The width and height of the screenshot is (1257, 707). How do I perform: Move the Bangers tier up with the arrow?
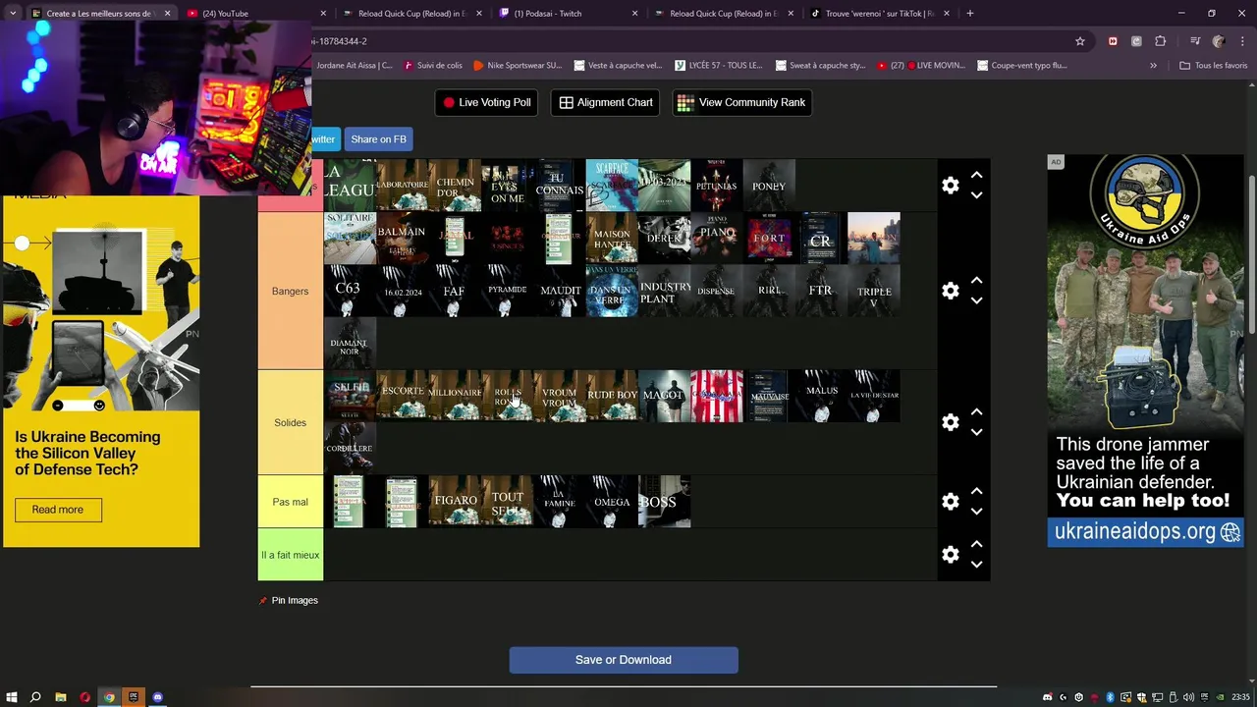pyautogui.click(x=976, y=280)
